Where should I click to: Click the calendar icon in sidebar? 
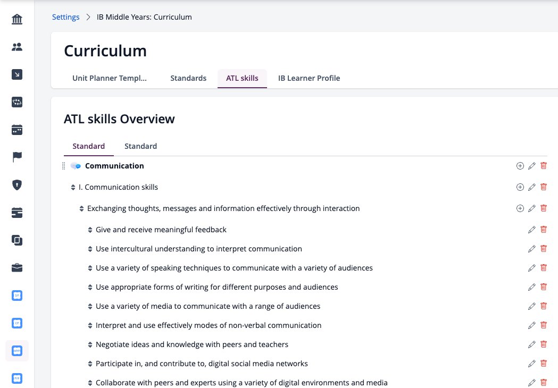(16, 130)
